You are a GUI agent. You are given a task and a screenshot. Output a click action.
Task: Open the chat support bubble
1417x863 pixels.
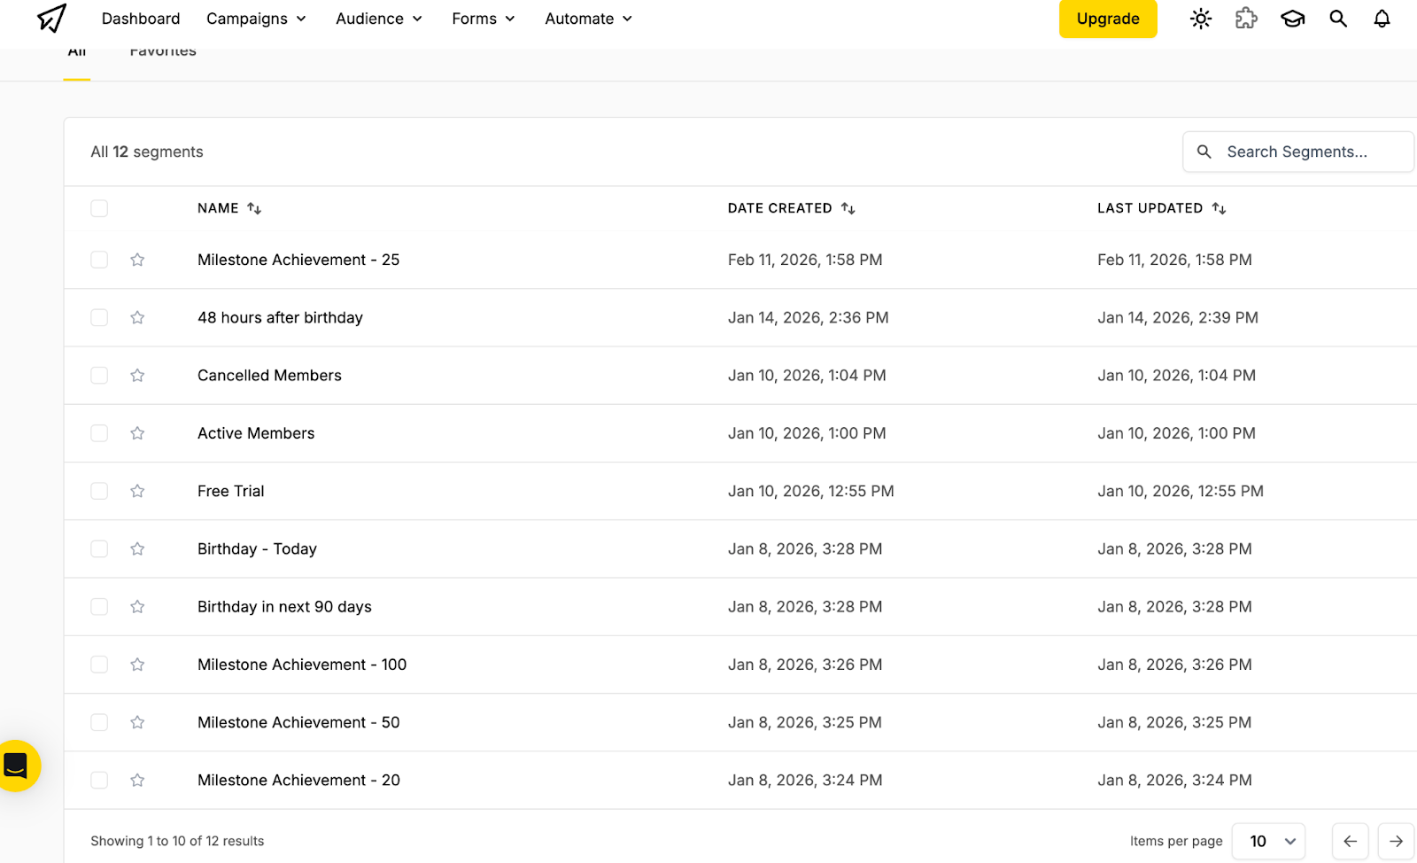tap(19, 766)
